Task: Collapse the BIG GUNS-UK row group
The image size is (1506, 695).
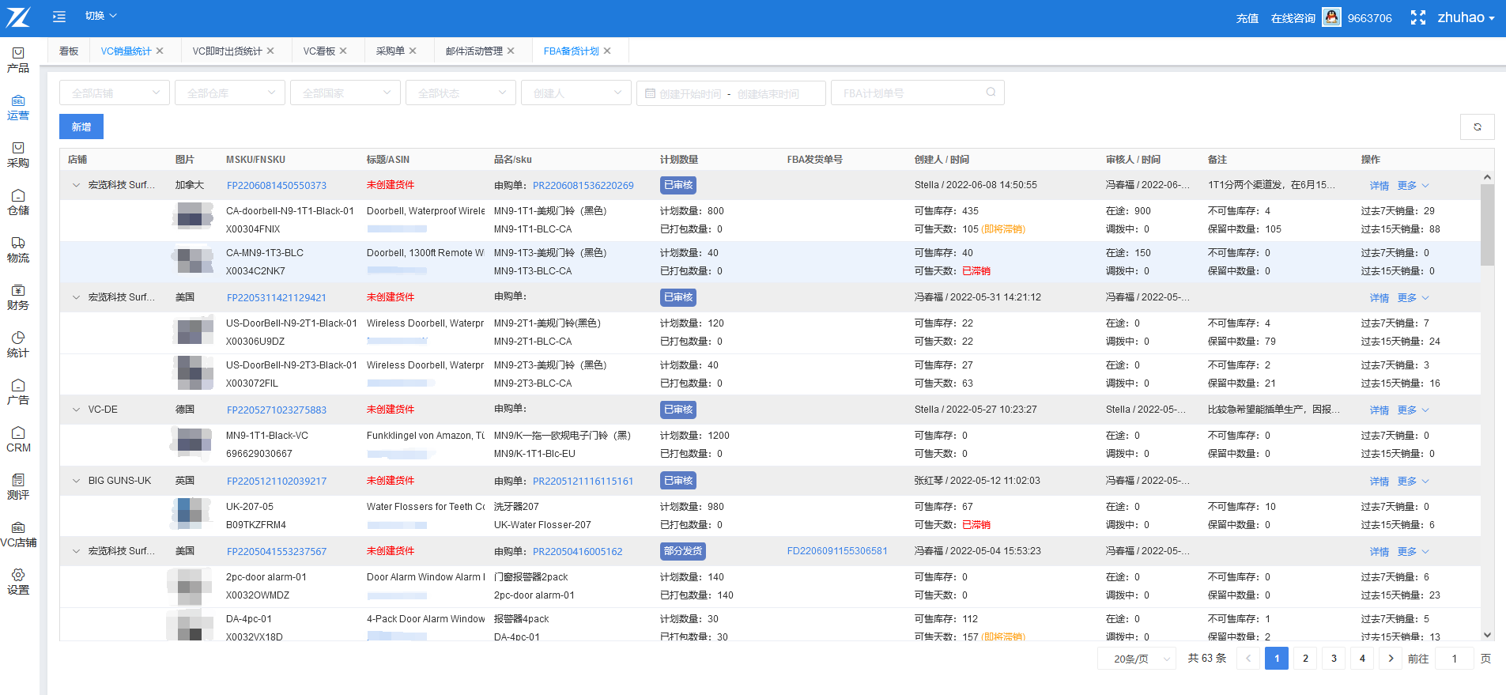Action: (77, 481)
